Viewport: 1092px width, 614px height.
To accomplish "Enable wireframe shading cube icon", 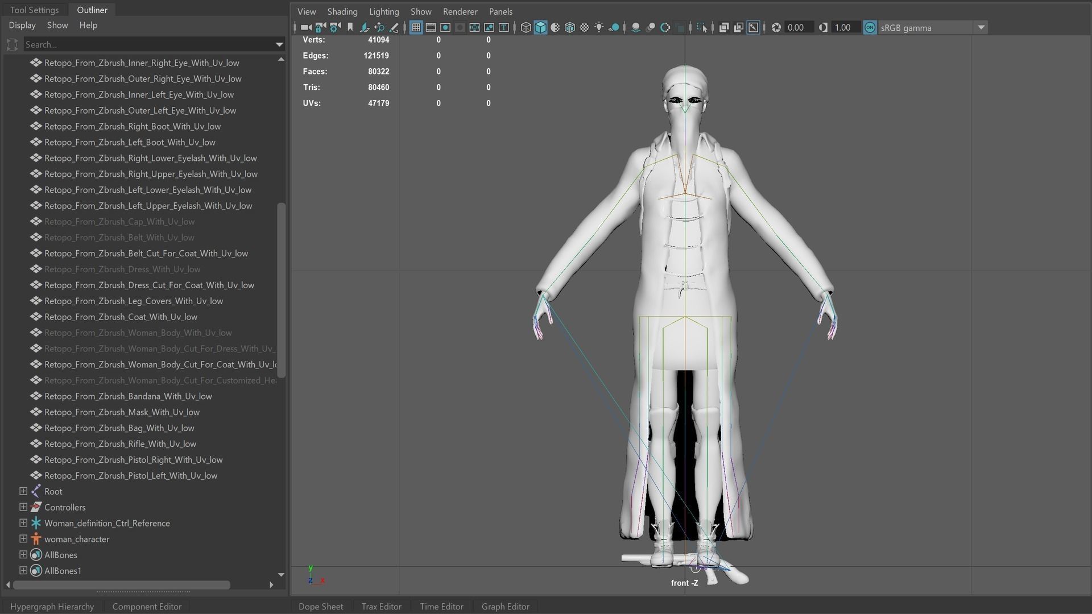I will click(x=526, y=27).
